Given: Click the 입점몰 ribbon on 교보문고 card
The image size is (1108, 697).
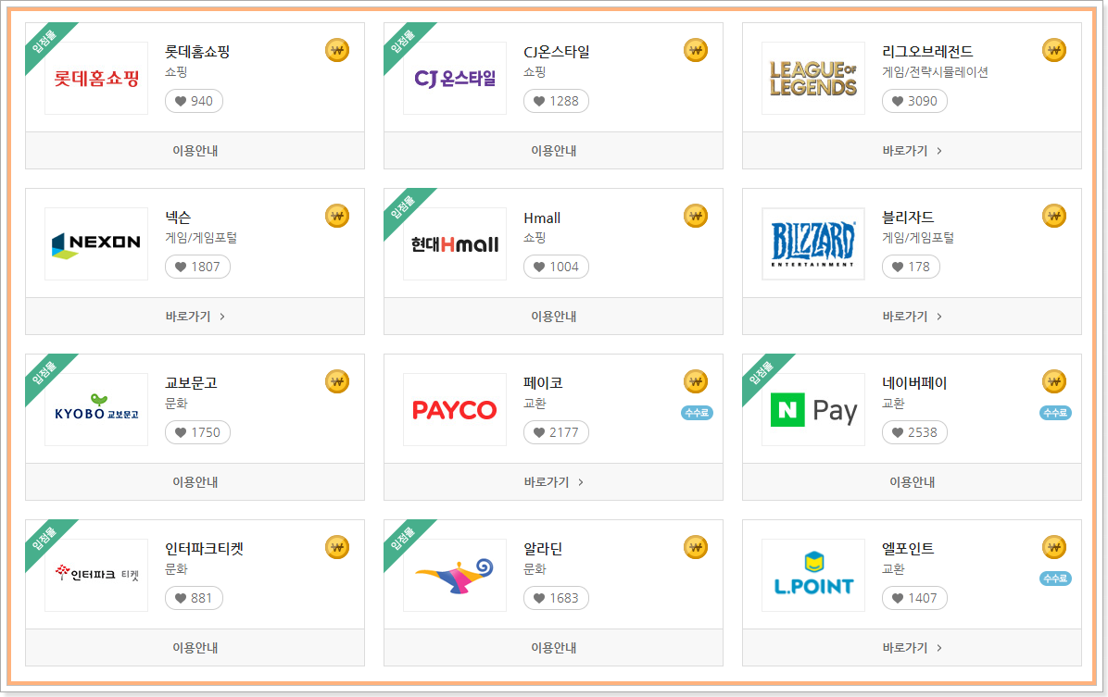Looking at the screenshot, I should [44, 373].
